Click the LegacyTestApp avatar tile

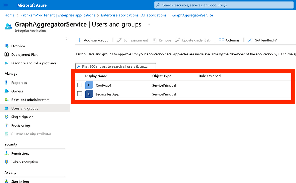[x=89, y=94]
